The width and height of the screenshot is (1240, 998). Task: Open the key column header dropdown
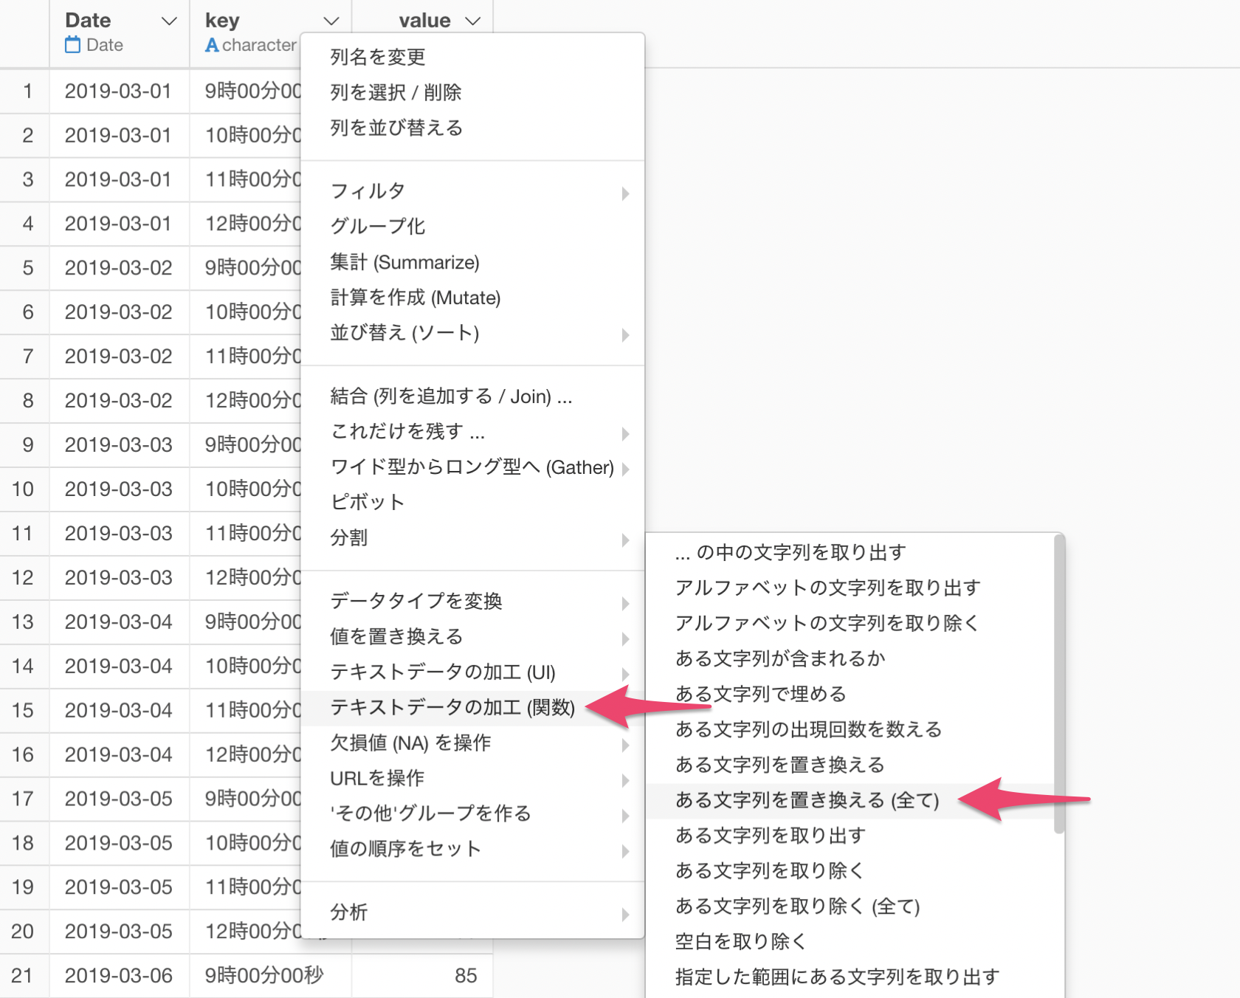331,21
